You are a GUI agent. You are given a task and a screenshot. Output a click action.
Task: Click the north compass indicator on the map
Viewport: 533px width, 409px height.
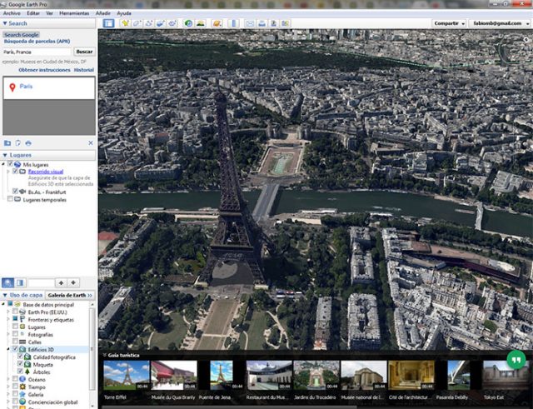526,40
